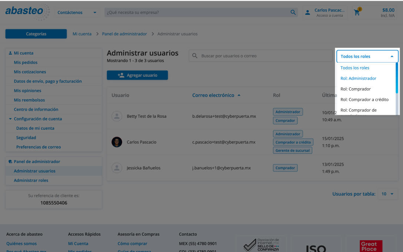Click the user account icon in header
403x252 pixels.
307,13
